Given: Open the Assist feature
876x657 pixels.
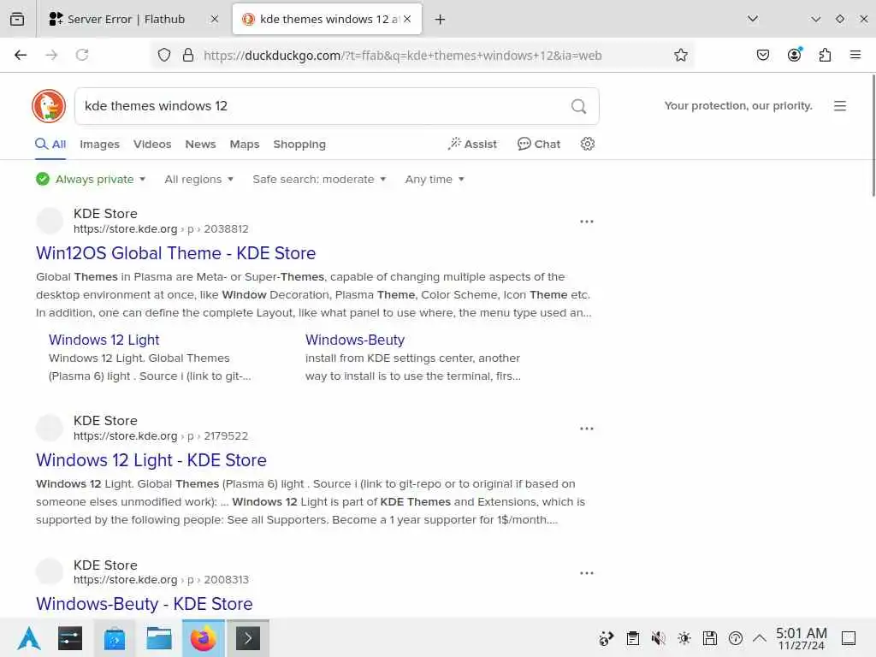Looking at the screenshot, I should [472, 144].
